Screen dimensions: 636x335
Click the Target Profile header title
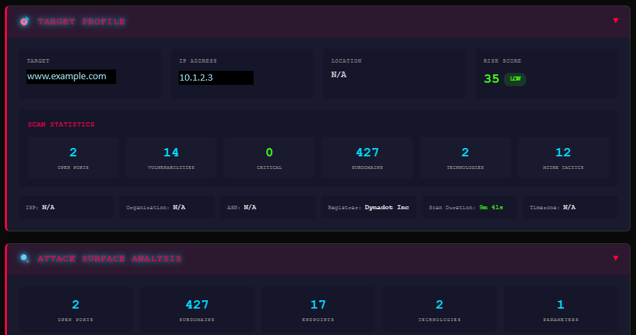coord(81,22)
